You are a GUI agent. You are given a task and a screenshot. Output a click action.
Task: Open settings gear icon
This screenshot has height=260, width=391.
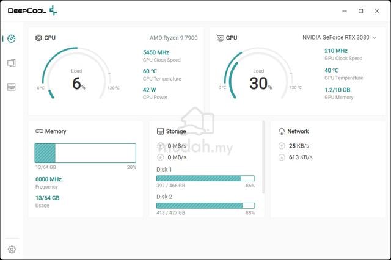(x=12, y=249)
